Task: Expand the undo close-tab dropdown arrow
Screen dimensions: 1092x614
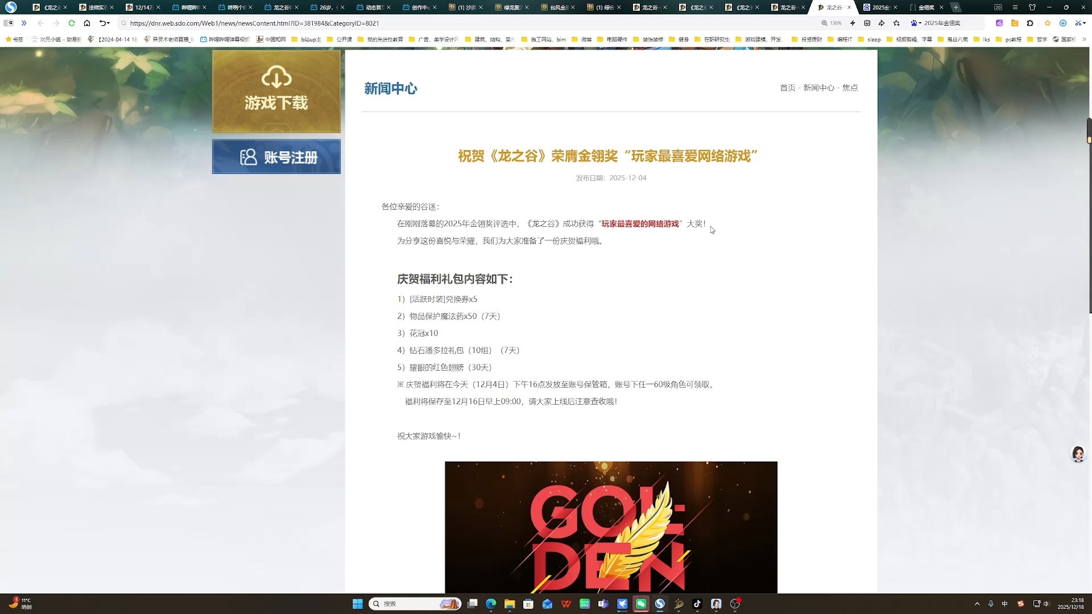Action: point(109,23)
